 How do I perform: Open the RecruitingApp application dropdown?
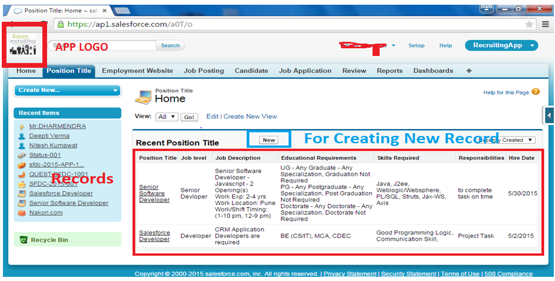click(501, 45)
